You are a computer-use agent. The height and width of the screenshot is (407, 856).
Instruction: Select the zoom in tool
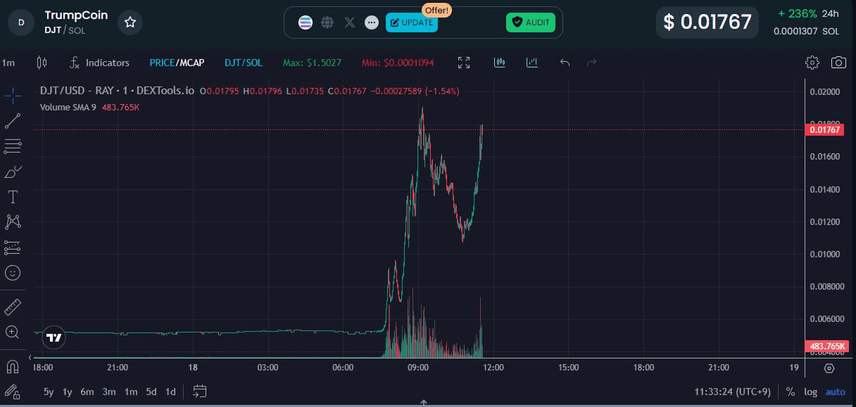(x=13, y=332)
